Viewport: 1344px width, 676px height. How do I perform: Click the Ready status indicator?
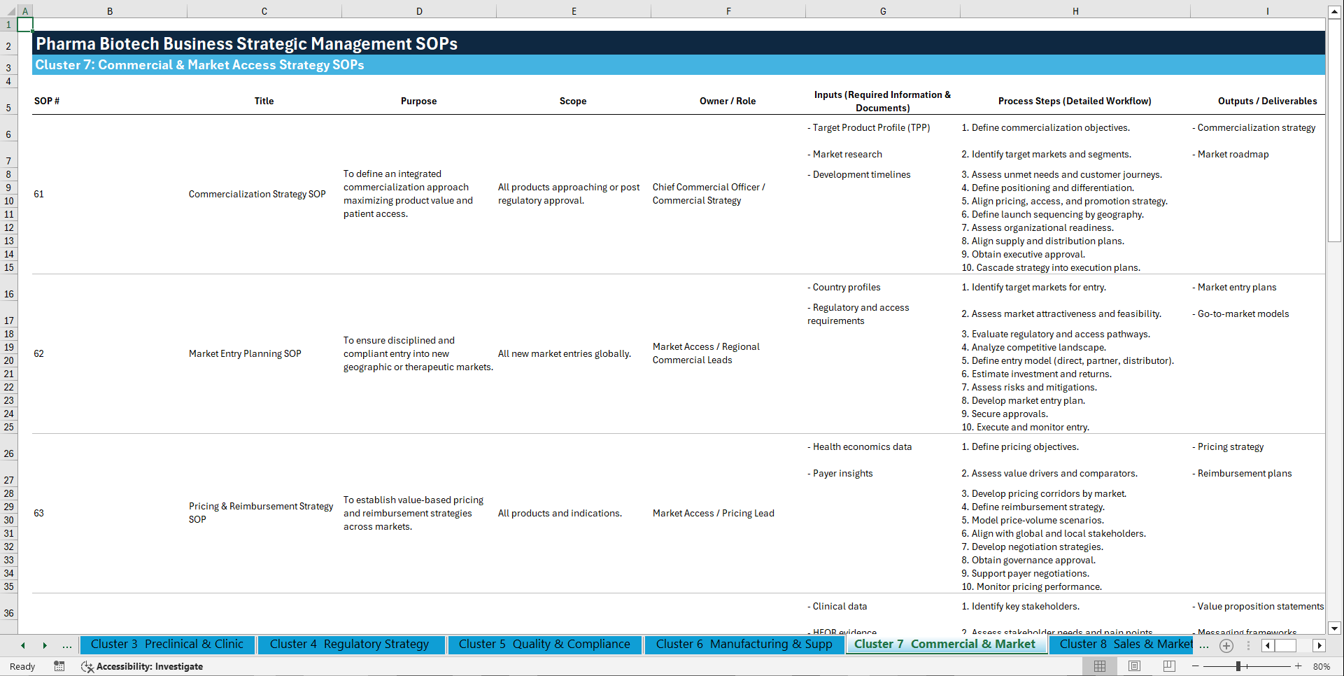coord(22,666)
